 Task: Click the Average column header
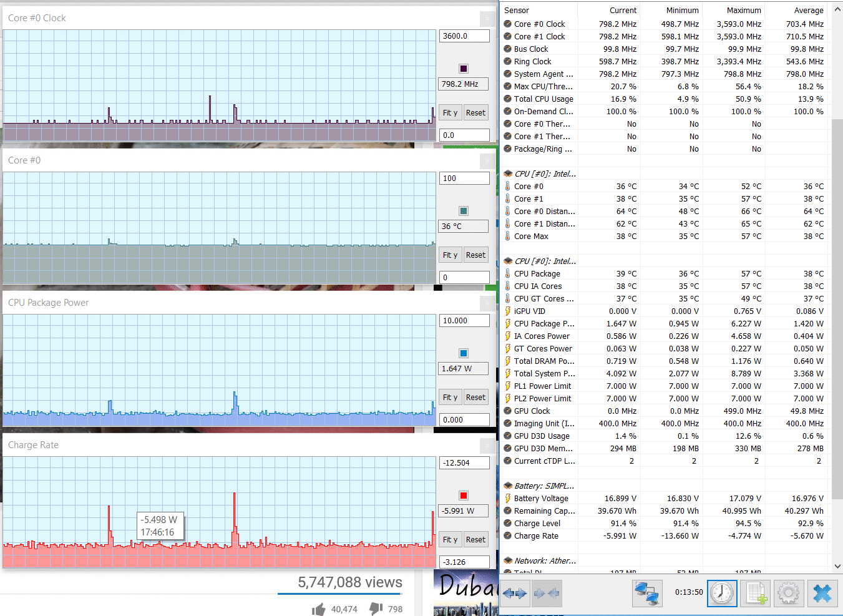[808, 11]
